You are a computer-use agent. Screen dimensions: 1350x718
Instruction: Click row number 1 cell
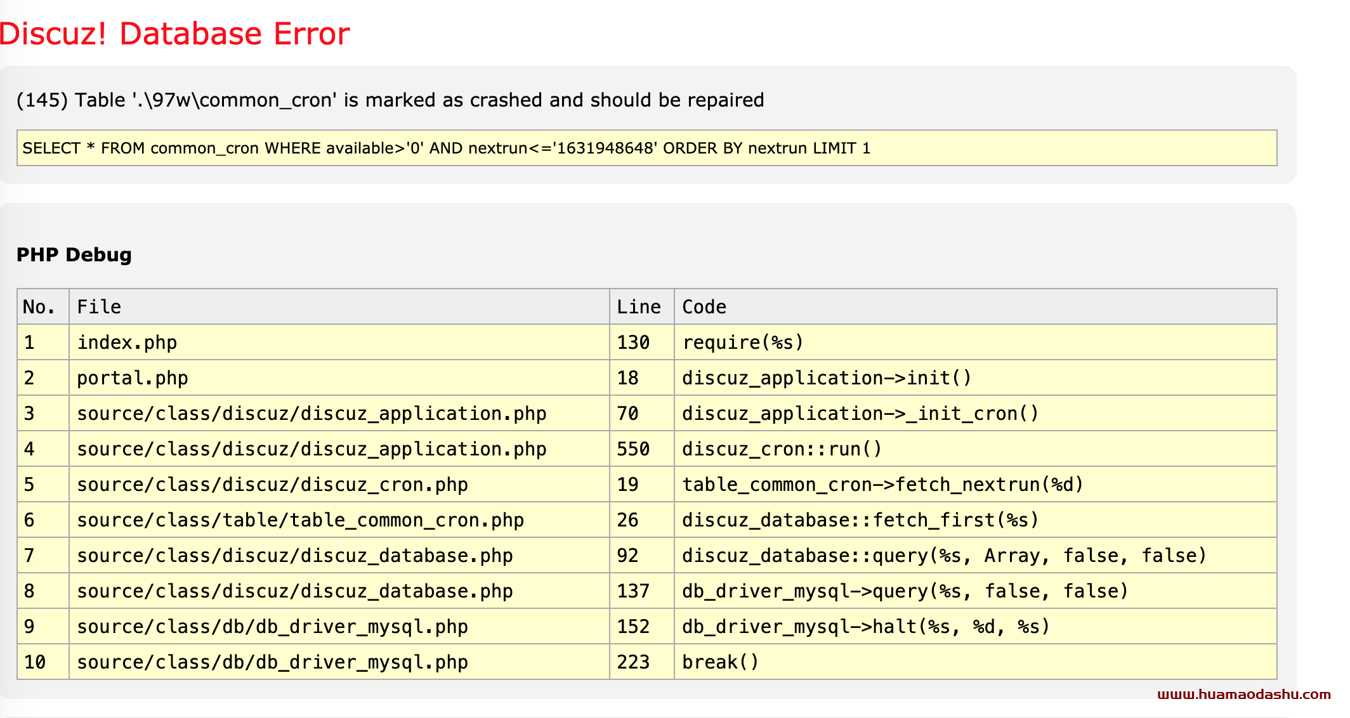[43, 343]
